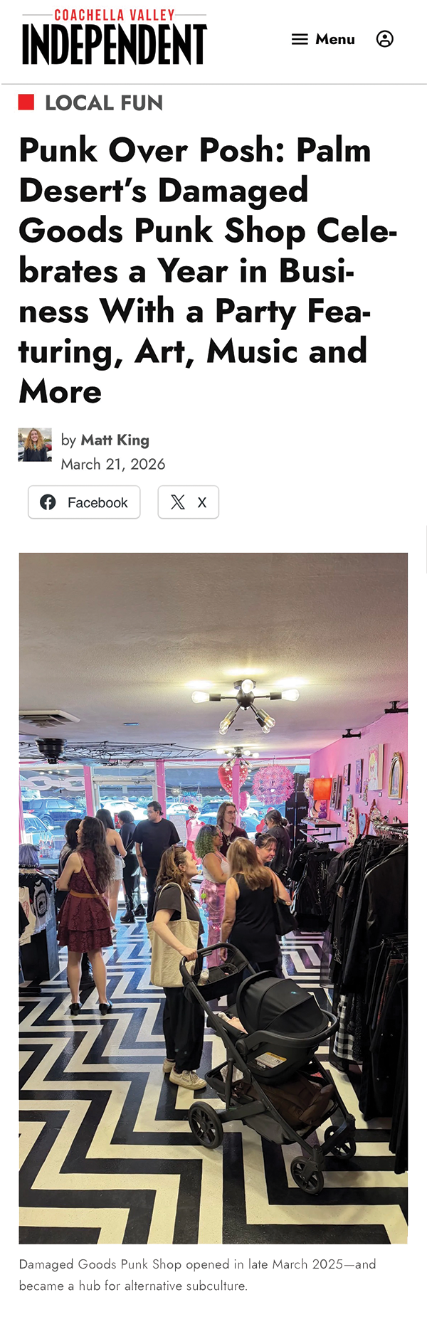Click the Facebook logo icon
Image resolution: width=427 pixels, height=1334 pixels.
(x=48, y=502)
